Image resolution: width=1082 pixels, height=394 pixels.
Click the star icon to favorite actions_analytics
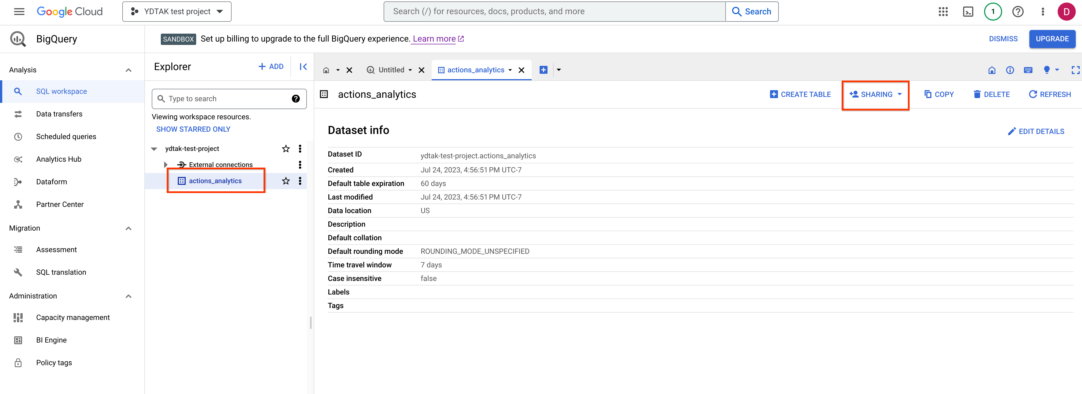(x=286, y=181)
